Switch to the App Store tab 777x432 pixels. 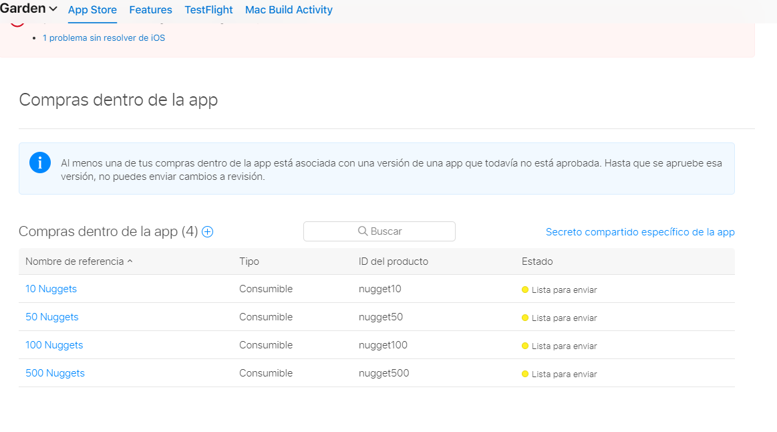92,10
